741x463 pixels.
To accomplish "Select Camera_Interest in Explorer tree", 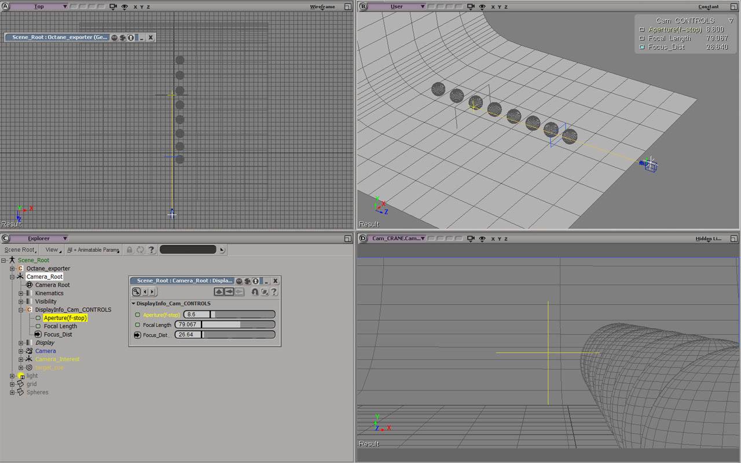I will coord(57,359).
